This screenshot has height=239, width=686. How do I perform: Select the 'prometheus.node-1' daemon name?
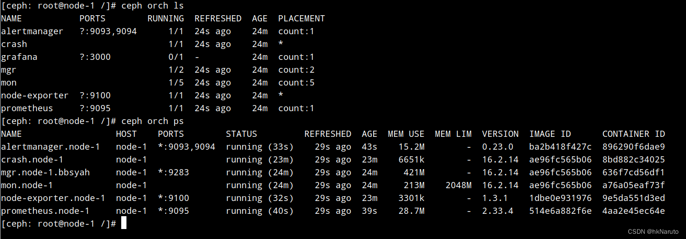(x=45, y=211)
